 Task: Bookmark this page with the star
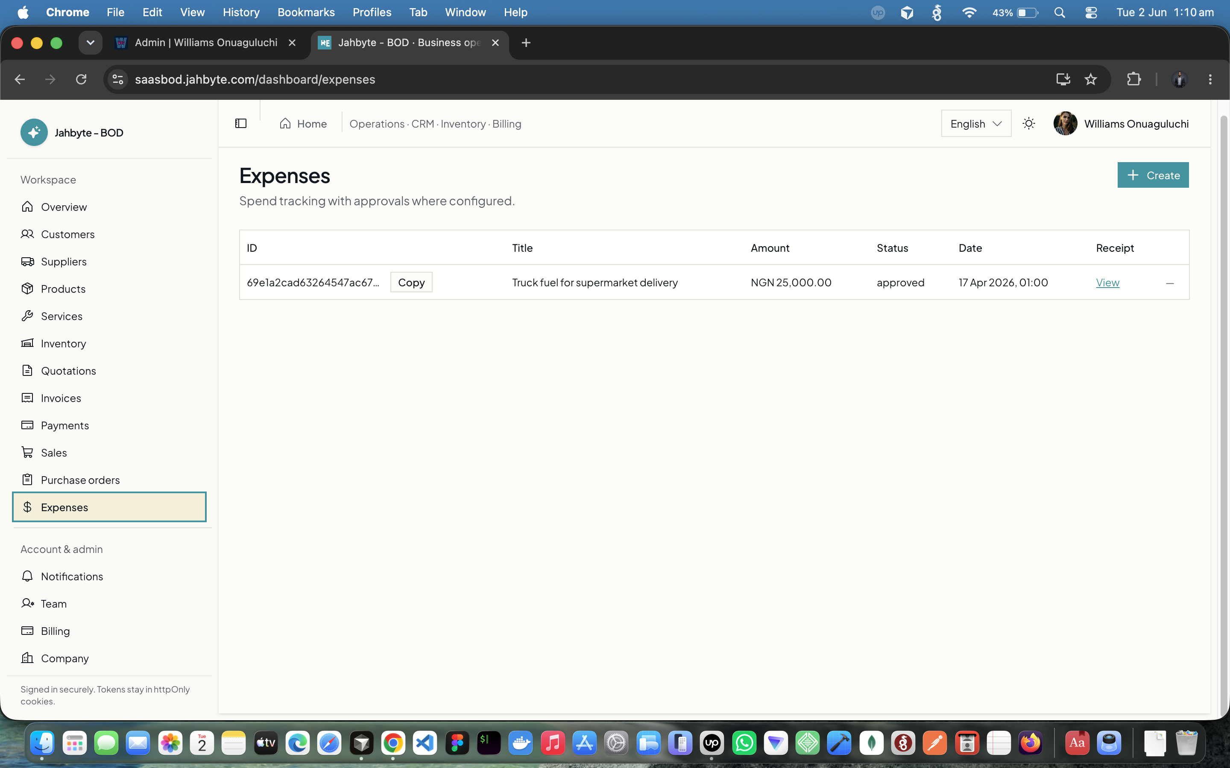point(1091,79)
